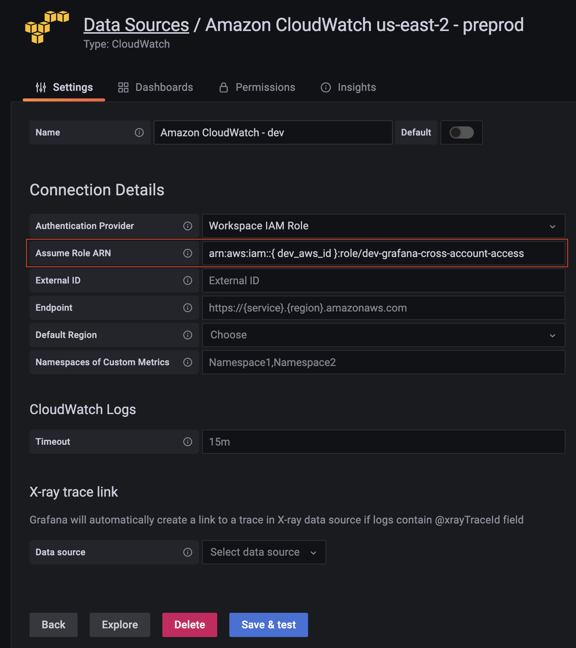Click info icon for External ID

click(x=188, y=280)
